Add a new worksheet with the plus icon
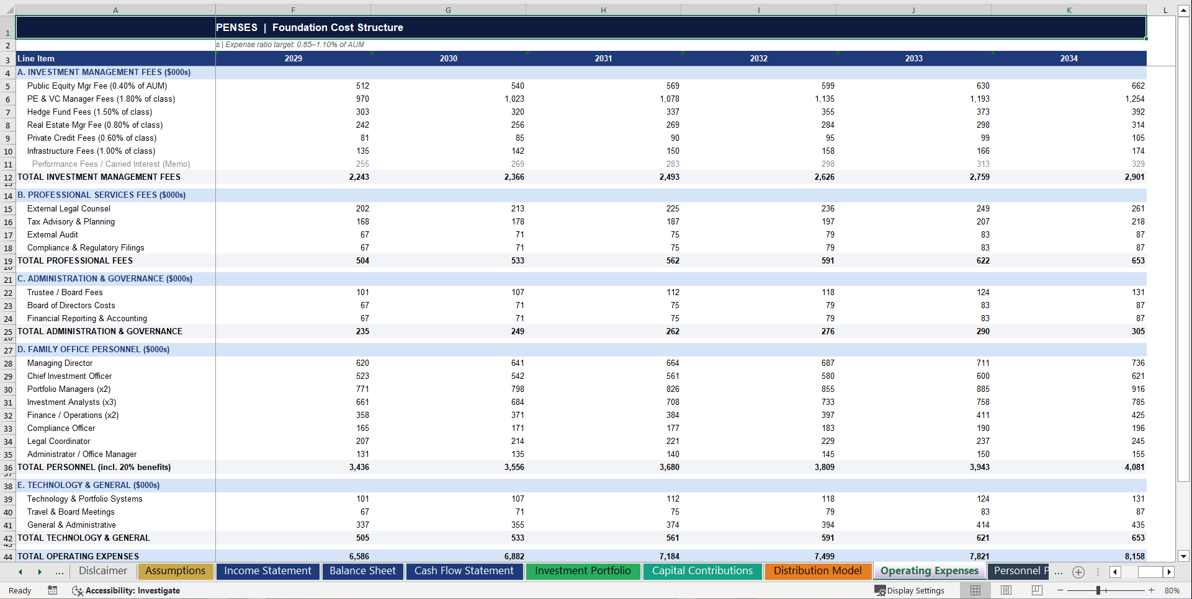Image resolution: width=1192 pixels, height=599 pixels. [x=1078, y=572]
